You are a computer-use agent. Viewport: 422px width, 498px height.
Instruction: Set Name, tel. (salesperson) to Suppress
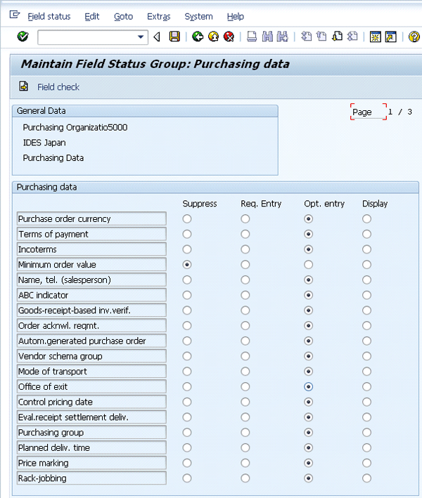187,280
